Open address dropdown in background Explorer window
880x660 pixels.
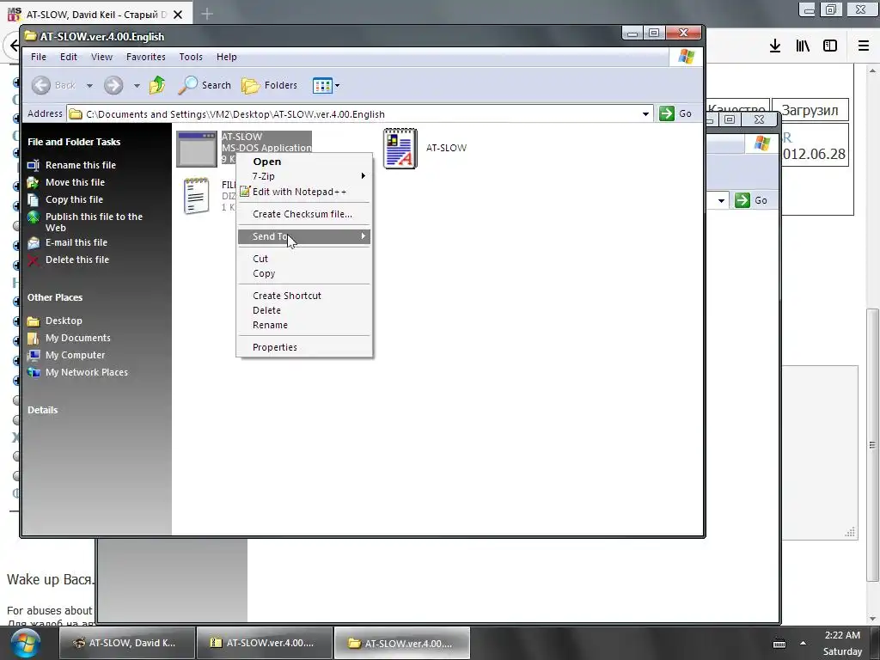(721, 200)
